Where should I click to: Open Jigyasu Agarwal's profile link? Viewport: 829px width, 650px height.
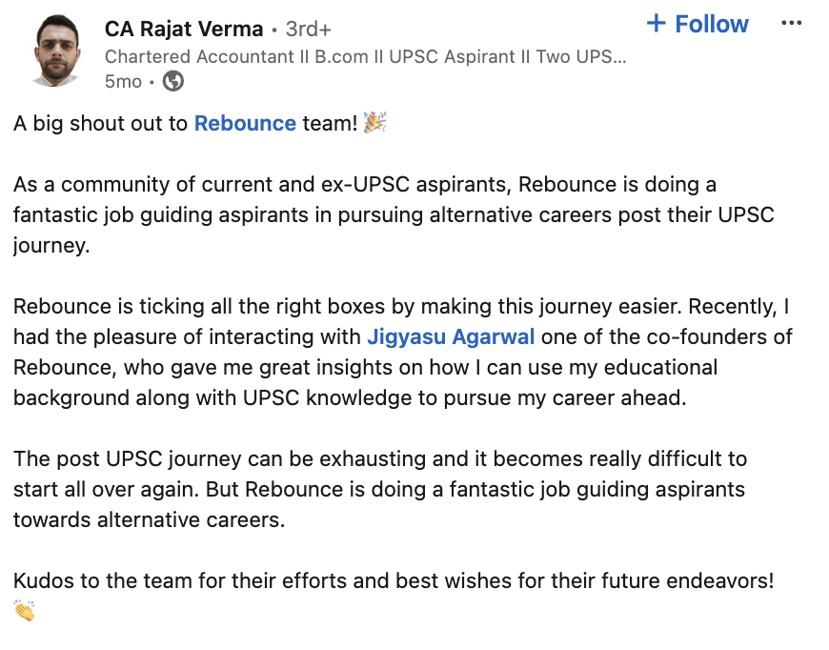coord(451,336)
